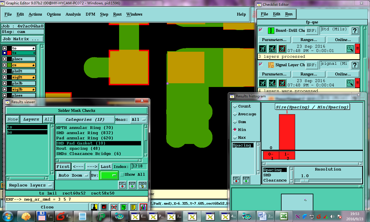370x222 pixels.
Task: Select Max radio option in histogram
Action: coord(235,138)
